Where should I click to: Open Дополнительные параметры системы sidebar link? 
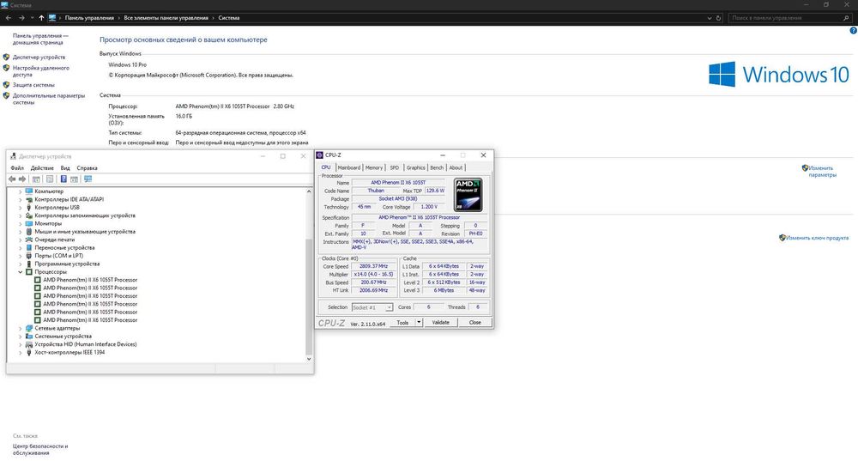pos(49,99)
